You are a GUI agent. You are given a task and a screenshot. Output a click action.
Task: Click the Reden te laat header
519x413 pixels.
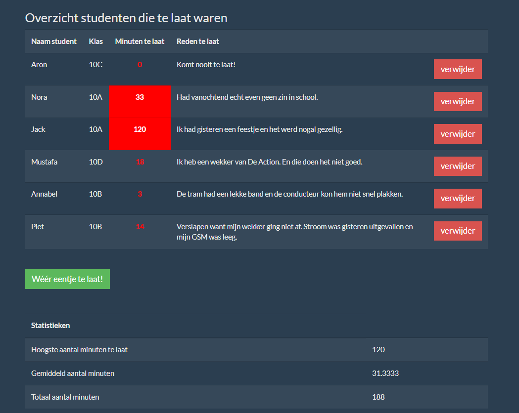point(198,41)
